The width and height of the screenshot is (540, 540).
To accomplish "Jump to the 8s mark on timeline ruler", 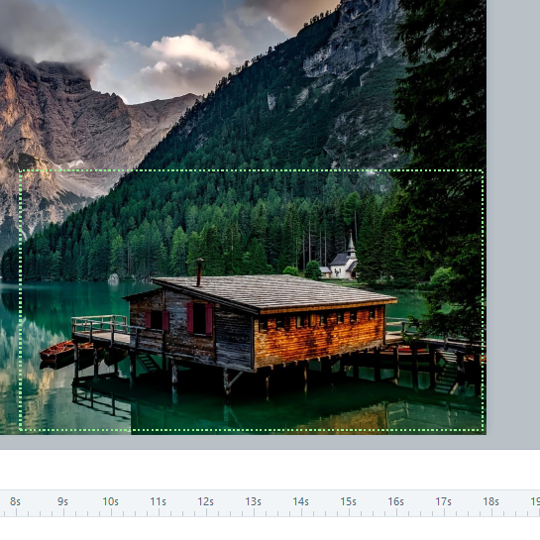I will pos(15,501).
